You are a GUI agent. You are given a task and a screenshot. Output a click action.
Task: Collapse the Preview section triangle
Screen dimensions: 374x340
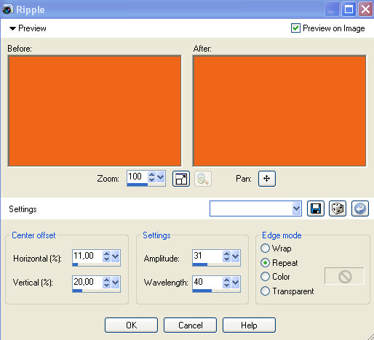click(x=12, y=28)
